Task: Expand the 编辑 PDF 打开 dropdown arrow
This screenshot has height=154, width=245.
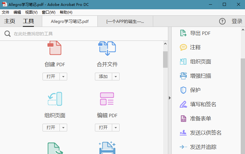Action: 116,127
